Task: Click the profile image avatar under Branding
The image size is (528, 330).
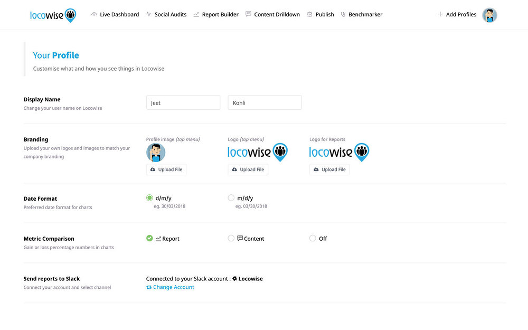Action: click(156, 153)
